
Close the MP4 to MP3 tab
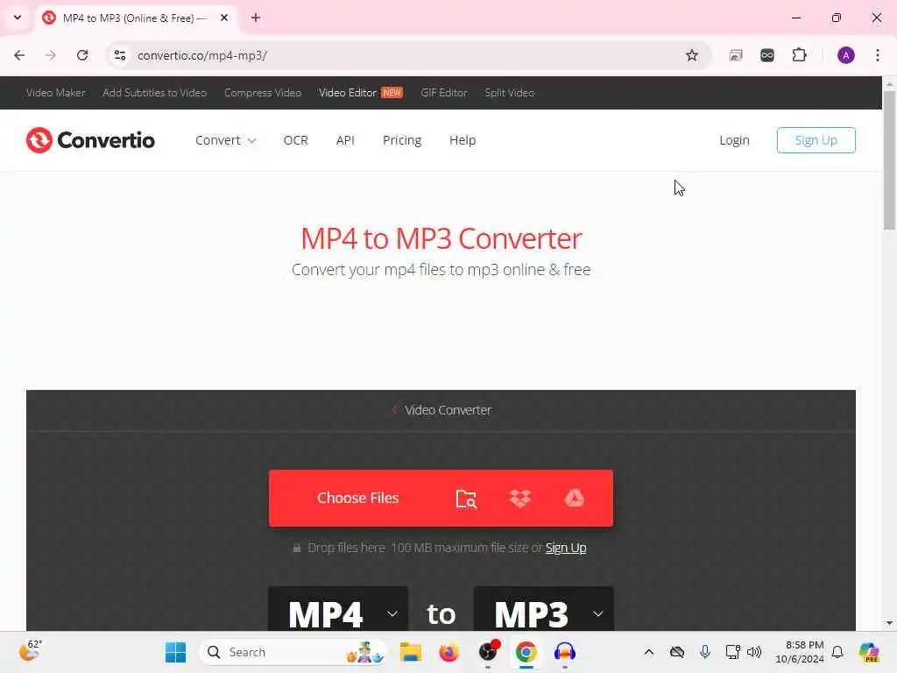point(224,18)
